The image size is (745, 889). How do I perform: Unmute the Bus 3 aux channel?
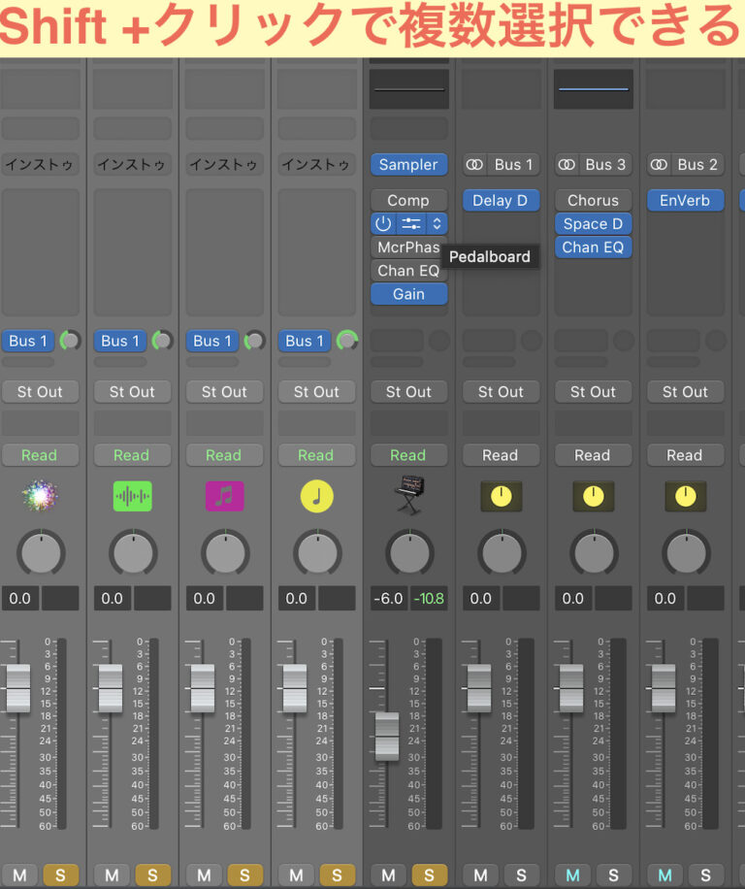point(572,875)
